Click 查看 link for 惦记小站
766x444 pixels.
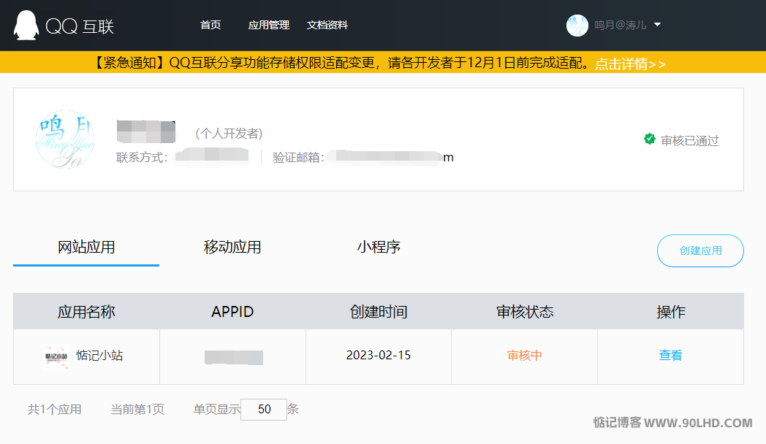point(670,355)
